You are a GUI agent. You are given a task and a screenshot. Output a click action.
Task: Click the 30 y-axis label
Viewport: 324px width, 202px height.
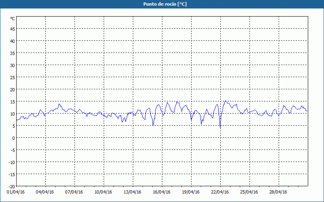tap(13, 65)
